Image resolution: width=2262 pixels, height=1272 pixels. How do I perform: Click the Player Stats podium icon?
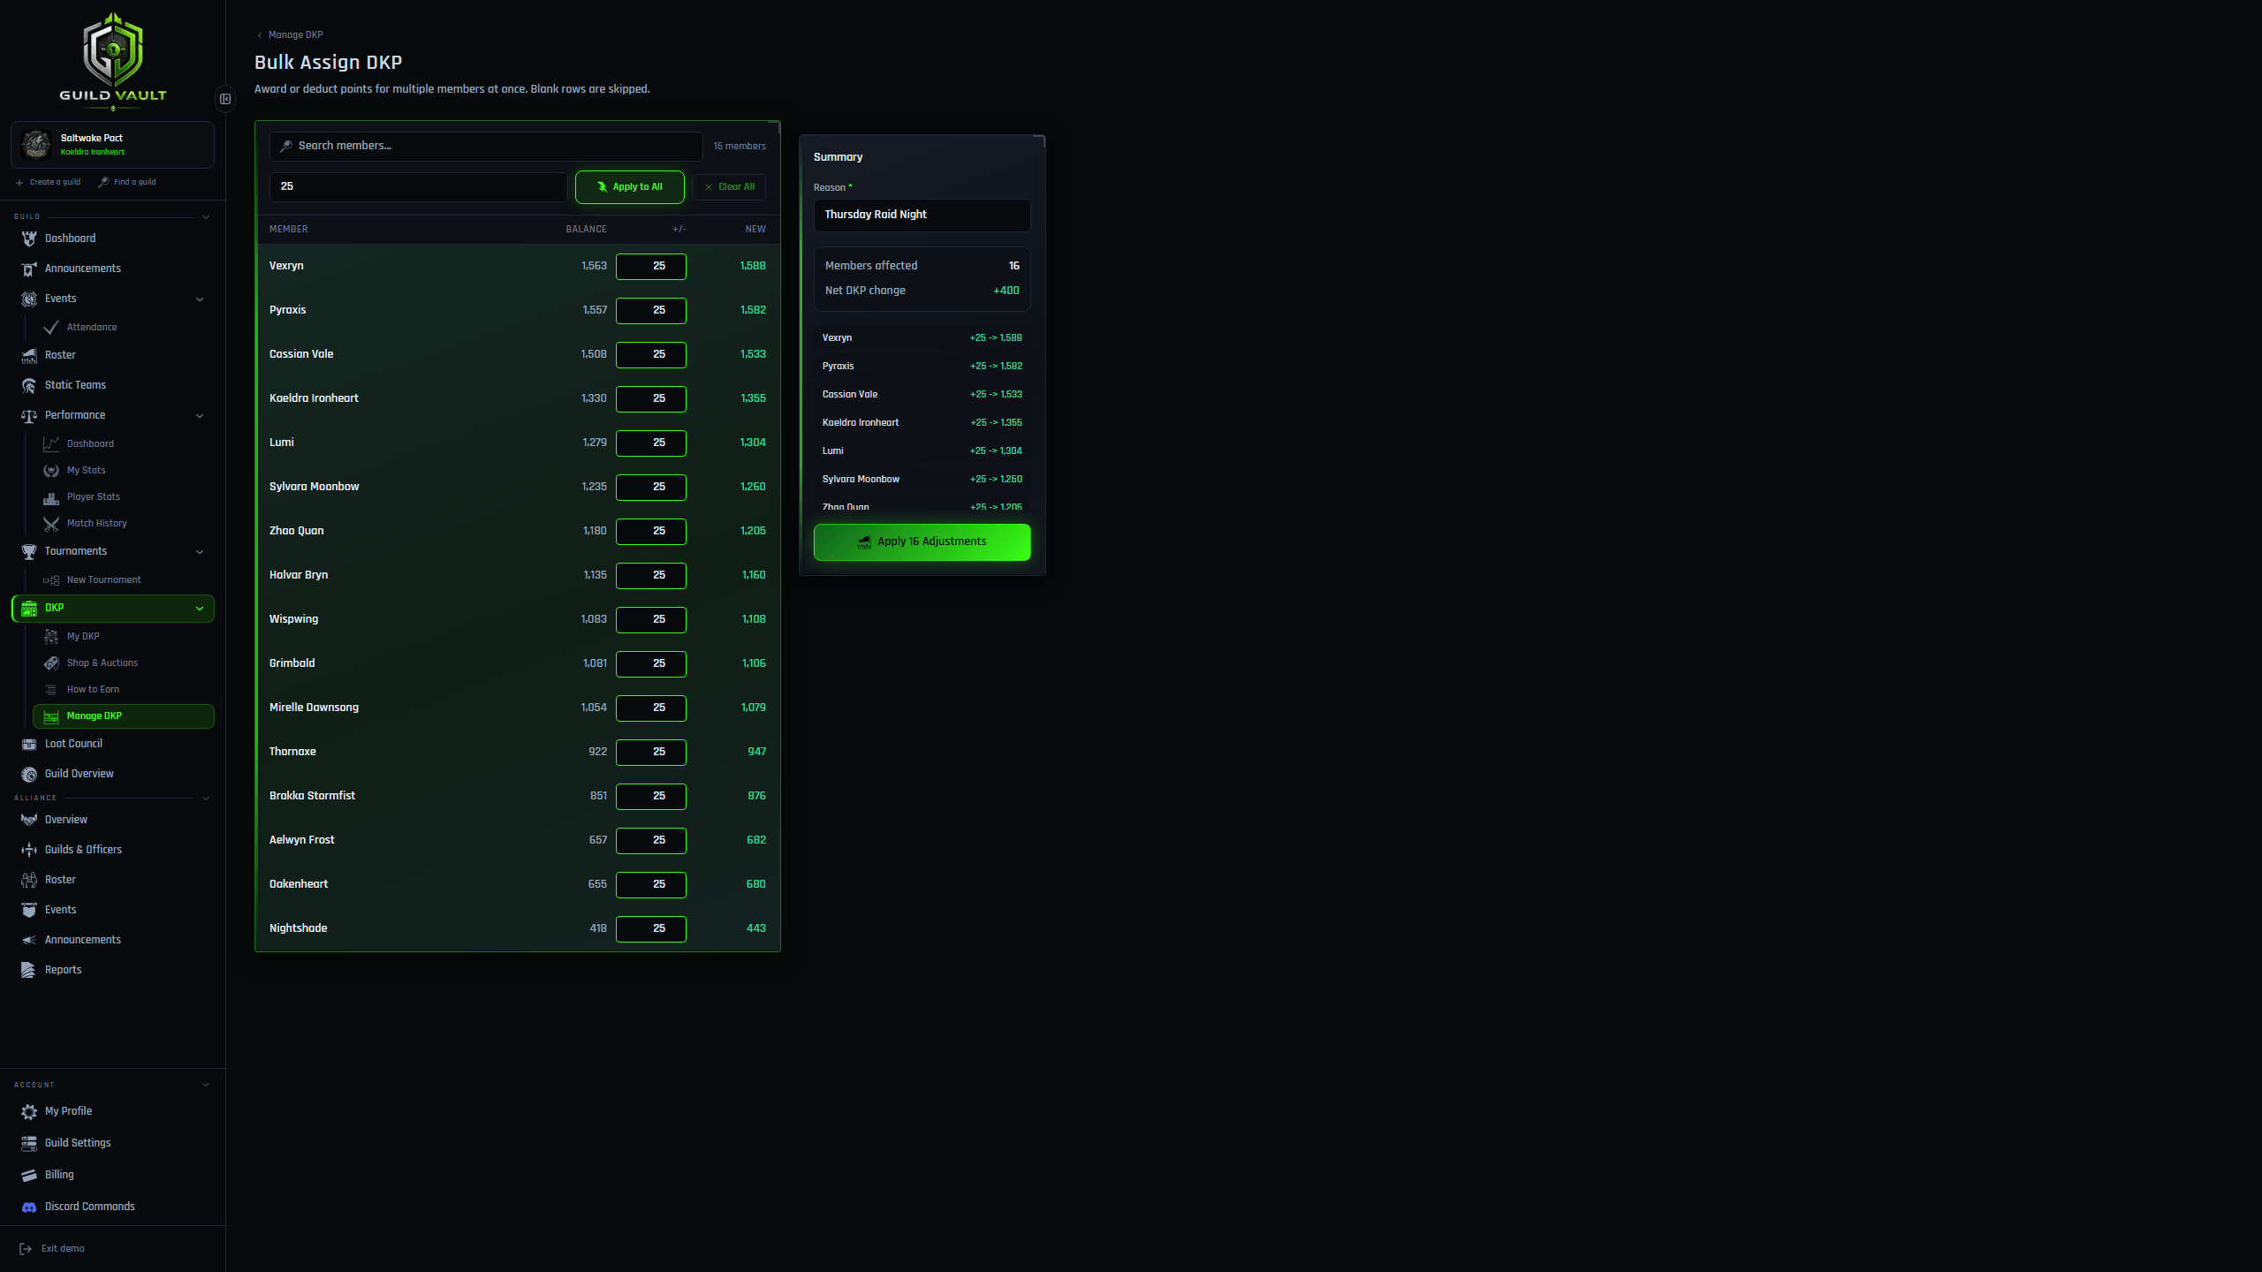[51, 496]
